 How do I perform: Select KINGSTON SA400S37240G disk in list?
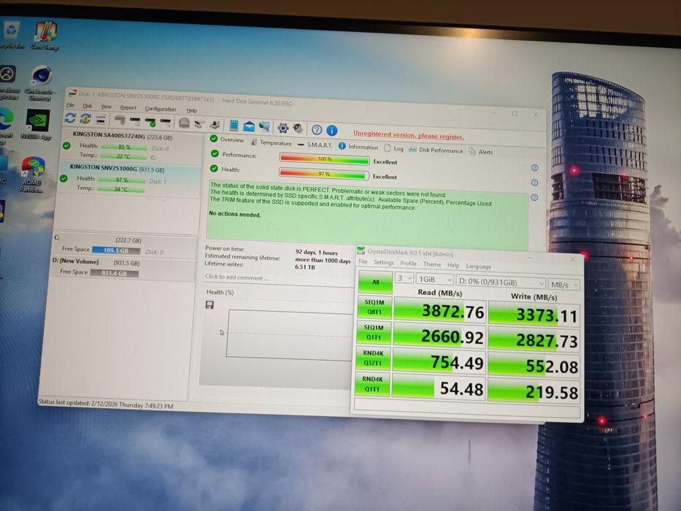pos(132,147)
